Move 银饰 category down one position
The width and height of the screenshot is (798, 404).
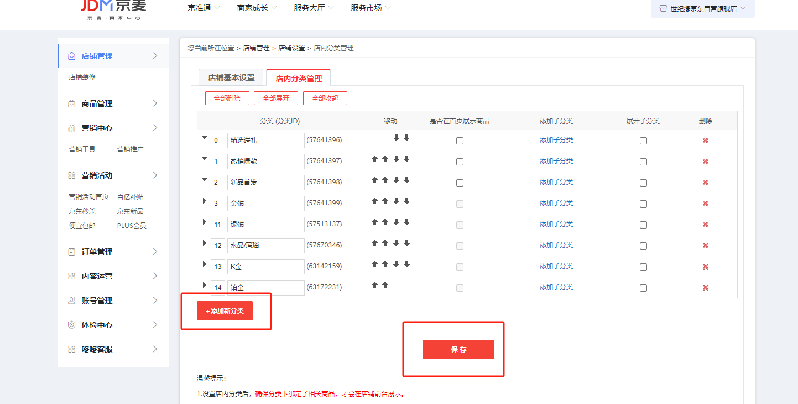[406, 222]
